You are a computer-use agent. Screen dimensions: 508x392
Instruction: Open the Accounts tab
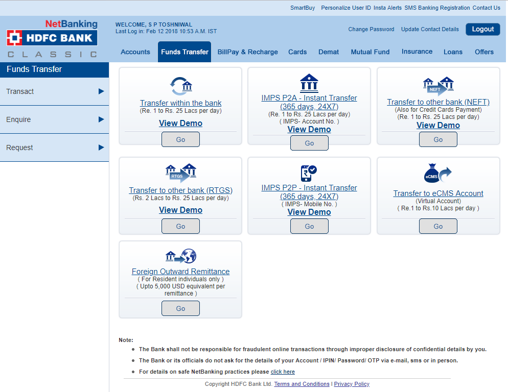tap(135, 52)
